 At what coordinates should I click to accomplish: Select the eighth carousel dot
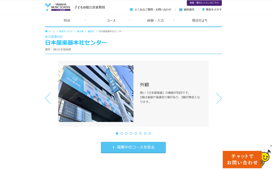point(150,133)
